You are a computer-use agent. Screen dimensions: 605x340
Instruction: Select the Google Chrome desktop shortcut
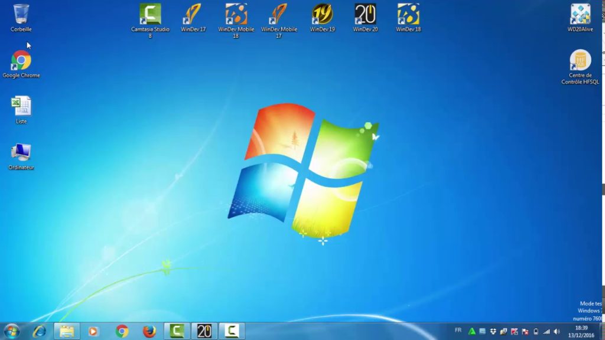[21, 64]
